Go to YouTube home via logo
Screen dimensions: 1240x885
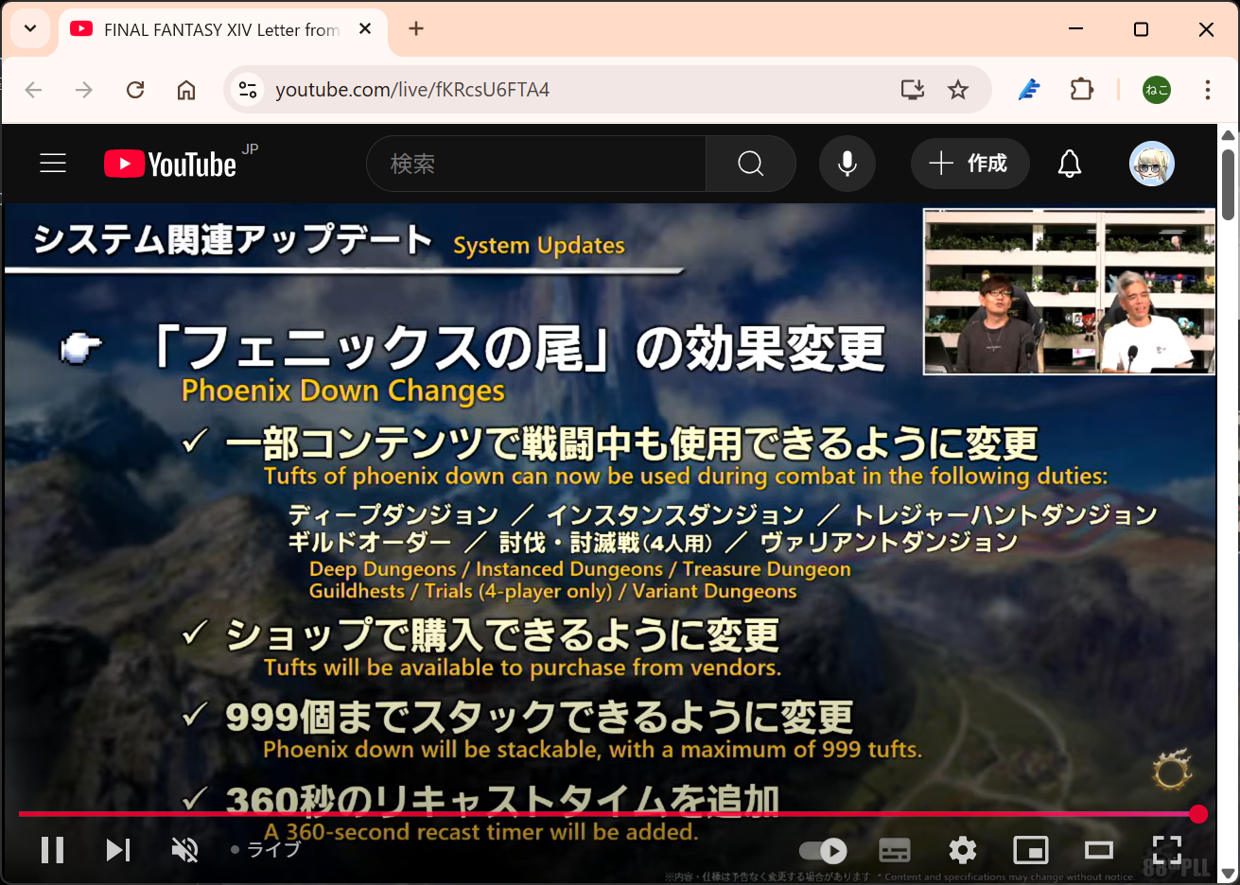click(170, 164)
